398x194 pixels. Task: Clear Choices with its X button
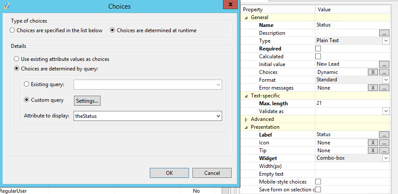373,72
